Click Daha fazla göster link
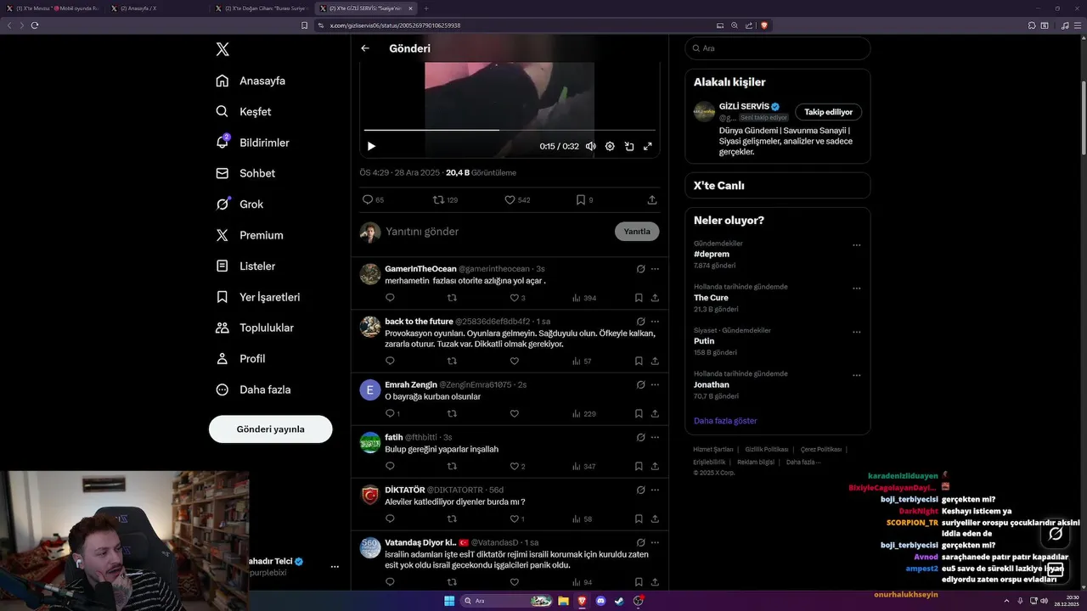Image resolution: width=1087 pixels, height=611 pixels. coord(725,421)
